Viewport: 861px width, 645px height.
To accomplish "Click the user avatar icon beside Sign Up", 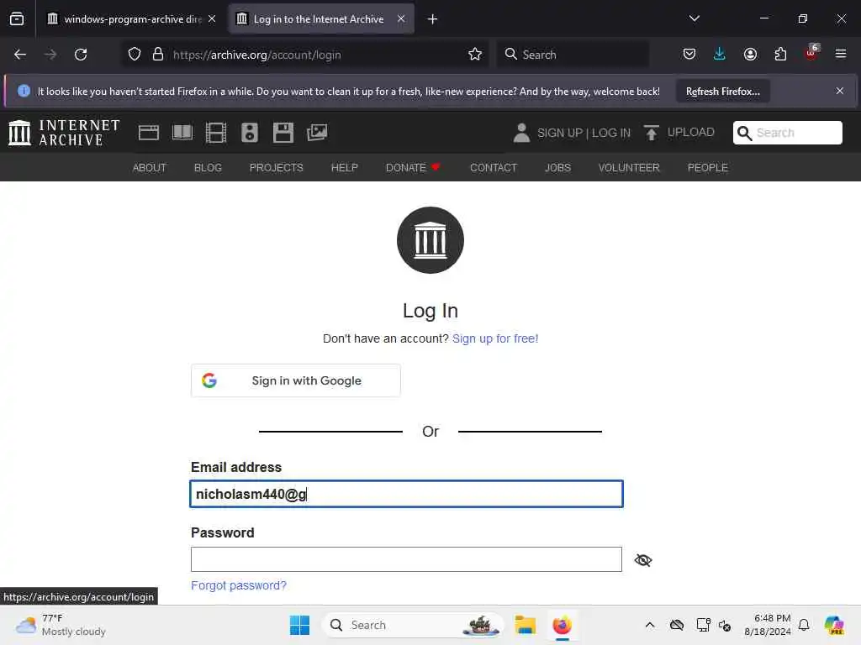I will pos(521,133).
